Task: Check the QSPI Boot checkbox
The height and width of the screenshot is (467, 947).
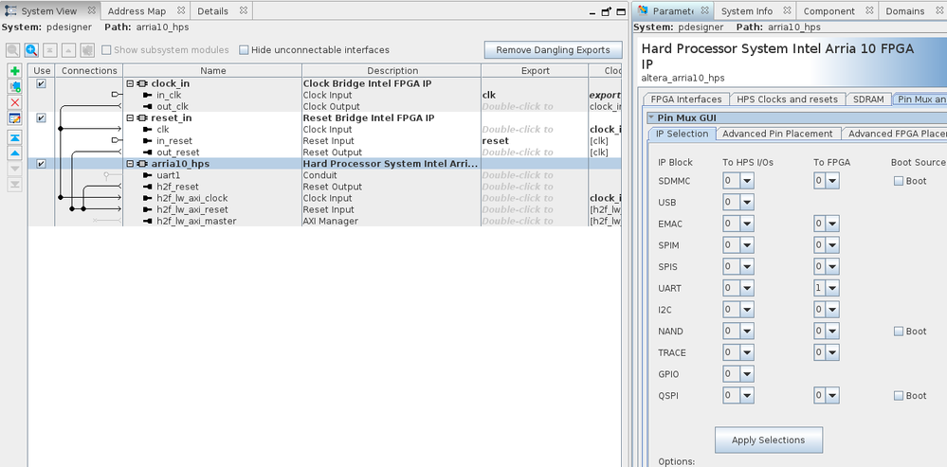Action: [x=899, y=396]
